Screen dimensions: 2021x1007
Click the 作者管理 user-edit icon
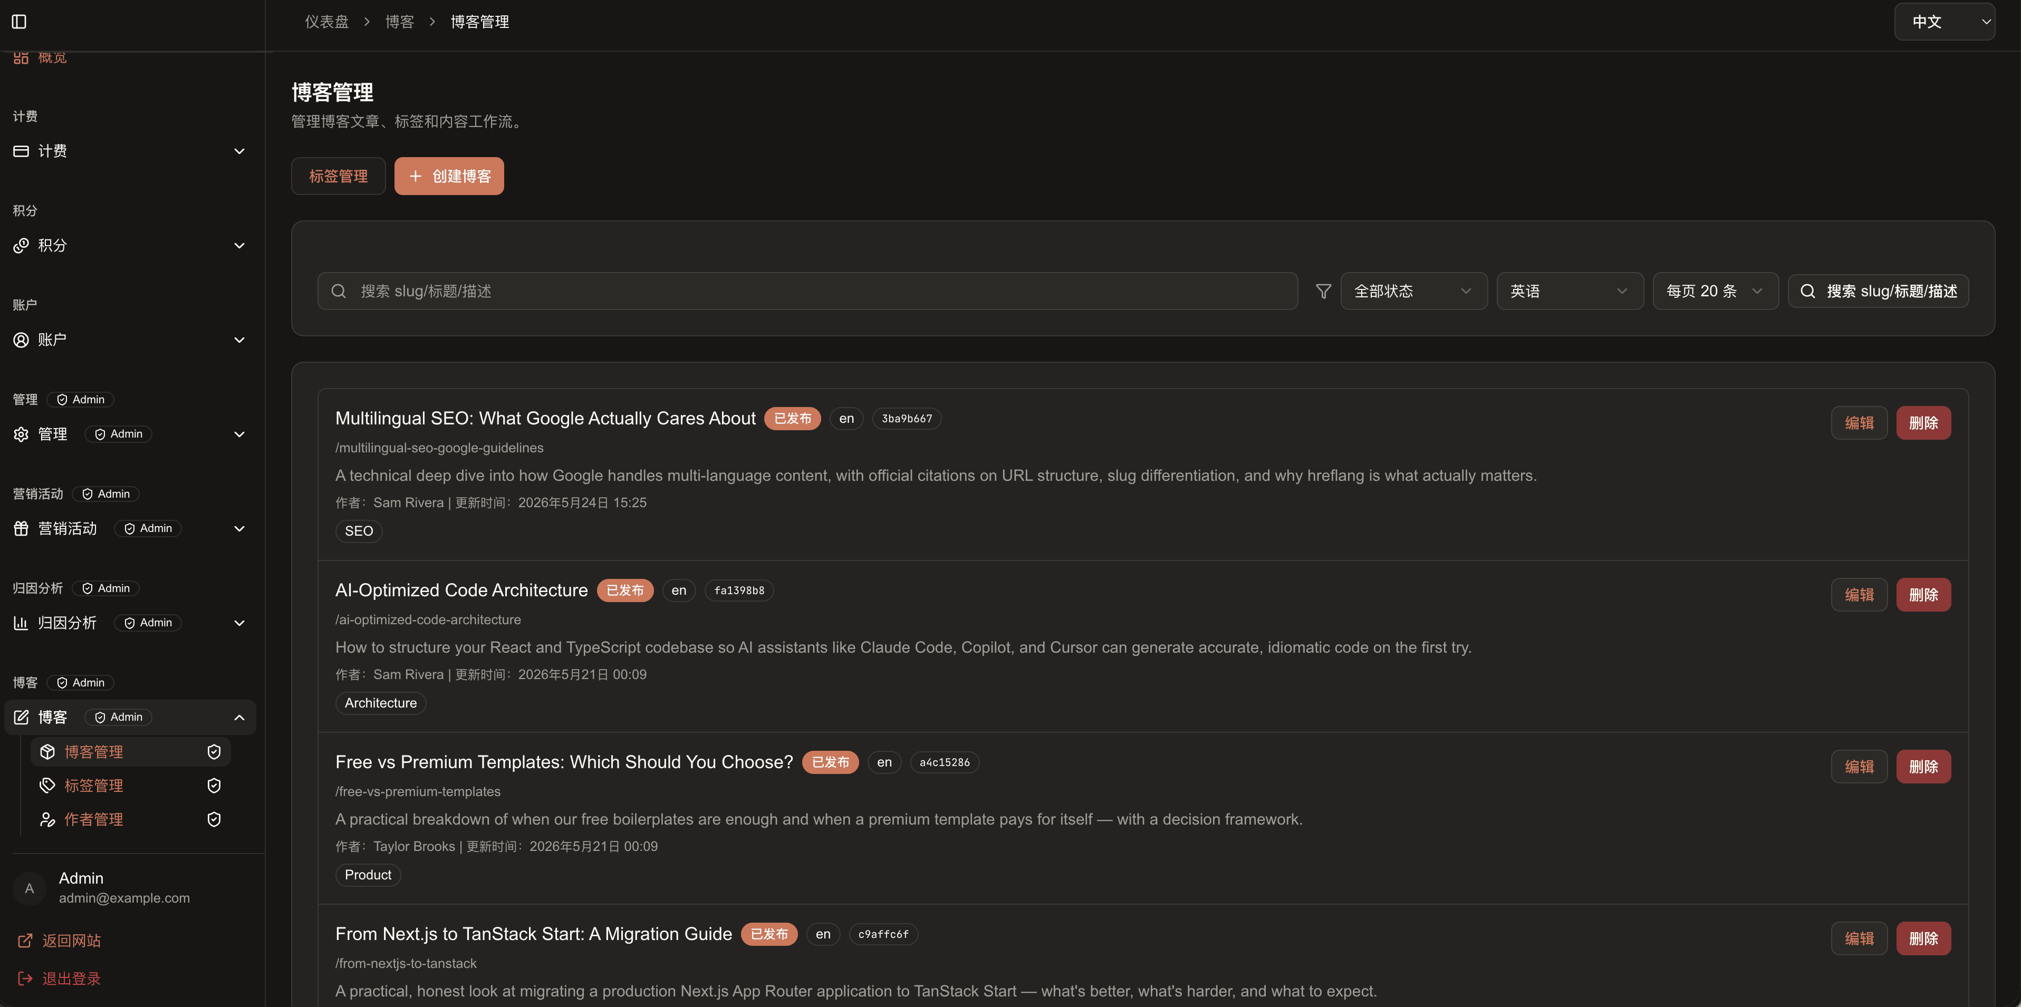click(48, 819)
